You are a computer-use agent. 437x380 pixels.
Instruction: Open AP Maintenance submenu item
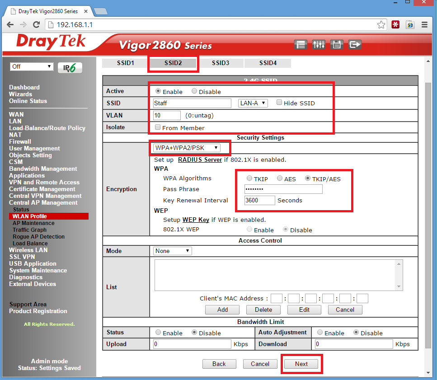pos(33,223)
